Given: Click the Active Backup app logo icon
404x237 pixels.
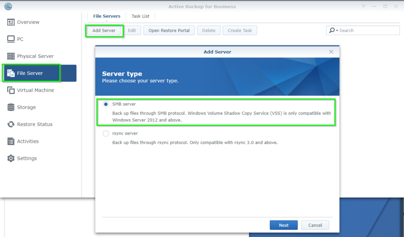Looking at the screenshot, I should click(x=8, y=6).
